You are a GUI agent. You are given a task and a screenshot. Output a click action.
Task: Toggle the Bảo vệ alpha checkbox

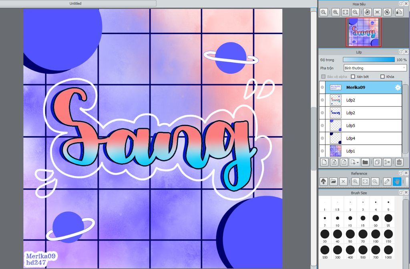[324, 77]
